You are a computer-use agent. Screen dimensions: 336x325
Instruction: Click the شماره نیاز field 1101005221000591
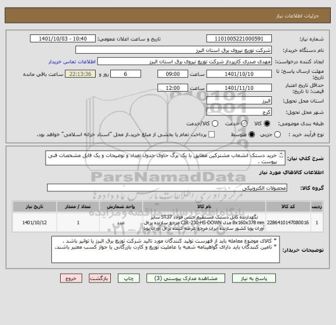pyautogui.click(x=239, y=39)
